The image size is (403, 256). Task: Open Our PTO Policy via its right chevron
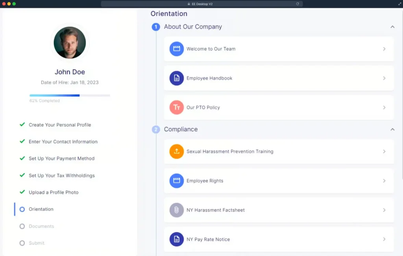pyautogui.click(x=384, y=107)
